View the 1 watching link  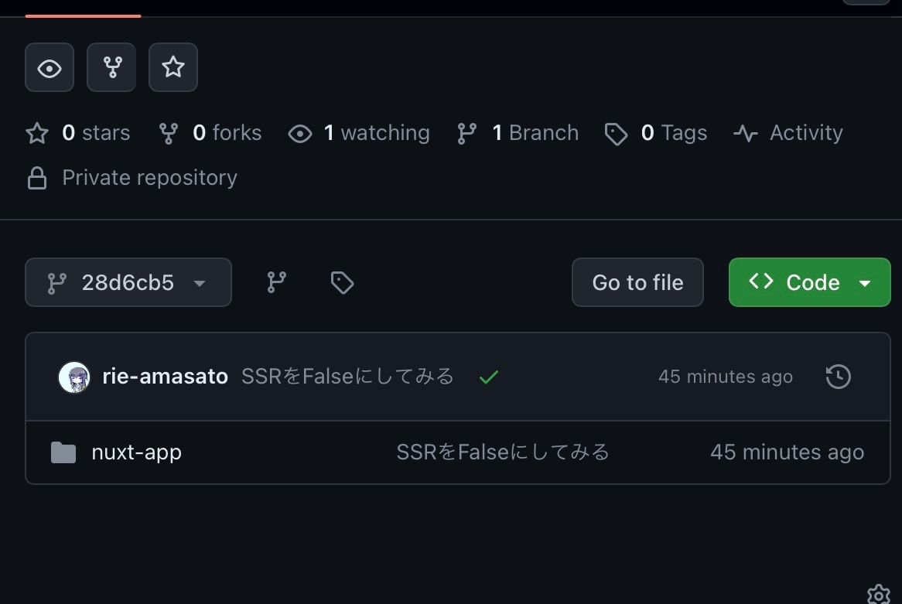[359, 133]
